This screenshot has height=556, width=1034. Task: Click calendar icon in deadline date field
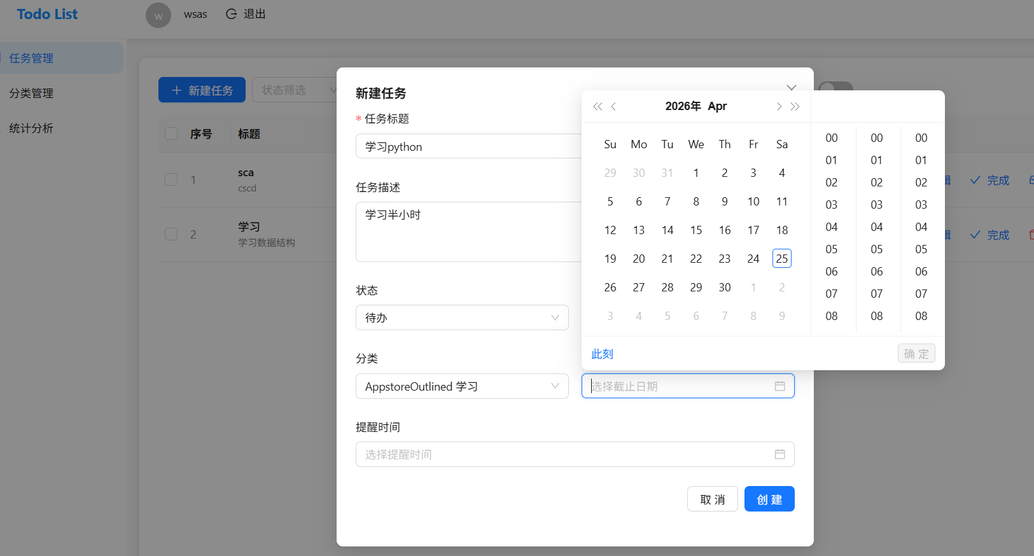[x=779, y=386]
